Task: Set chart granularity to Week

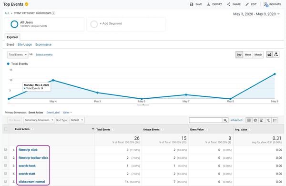Action: pyautogui.click(x=248, y=54)
